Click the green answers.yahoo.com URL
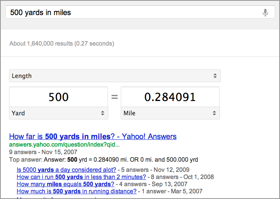Viewport: 280px width, 199px height. (x=65, y=145)
